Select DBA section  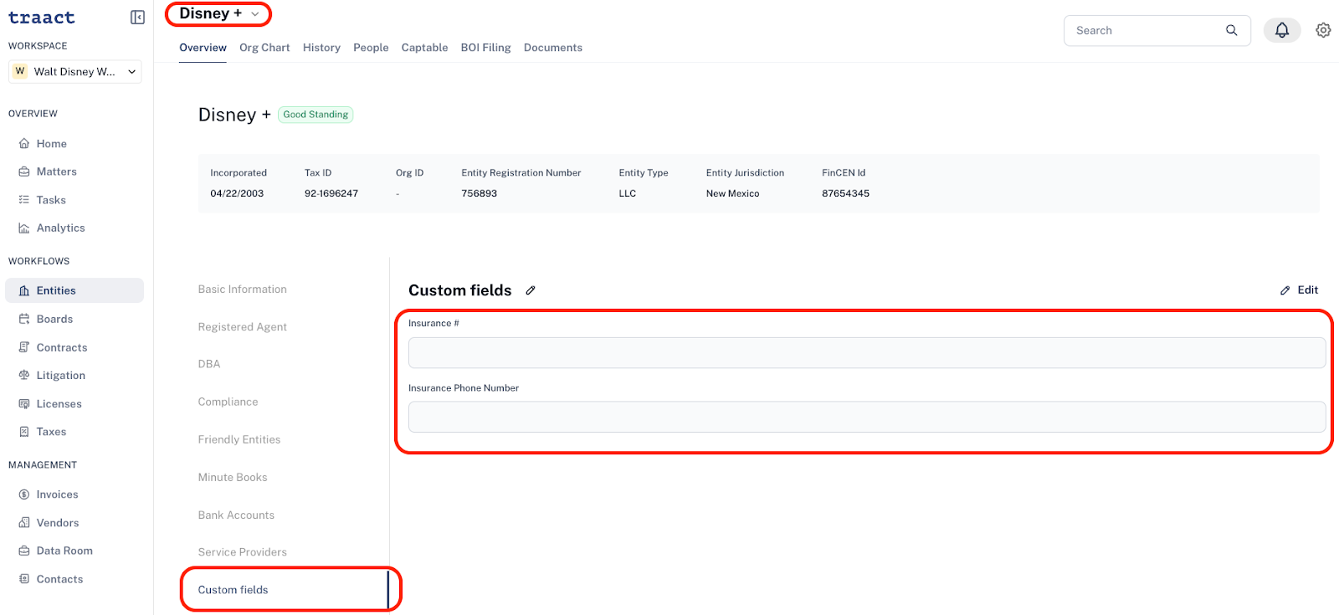pos(209,364)
